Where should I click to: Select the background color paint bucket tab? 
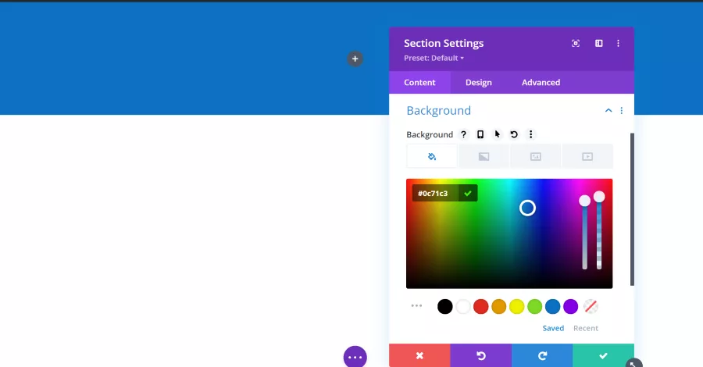point(432,156)
